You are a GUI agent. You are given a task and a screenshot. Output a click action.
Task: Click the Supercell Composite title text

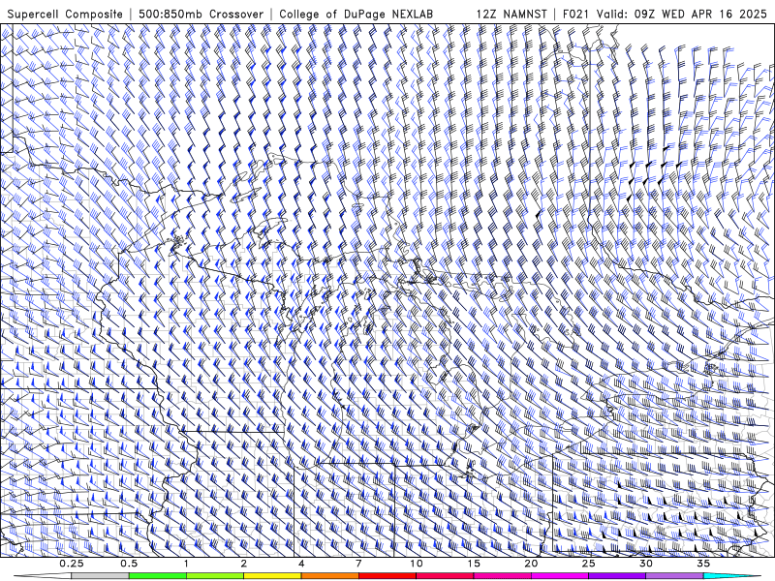tap(65, 14)
